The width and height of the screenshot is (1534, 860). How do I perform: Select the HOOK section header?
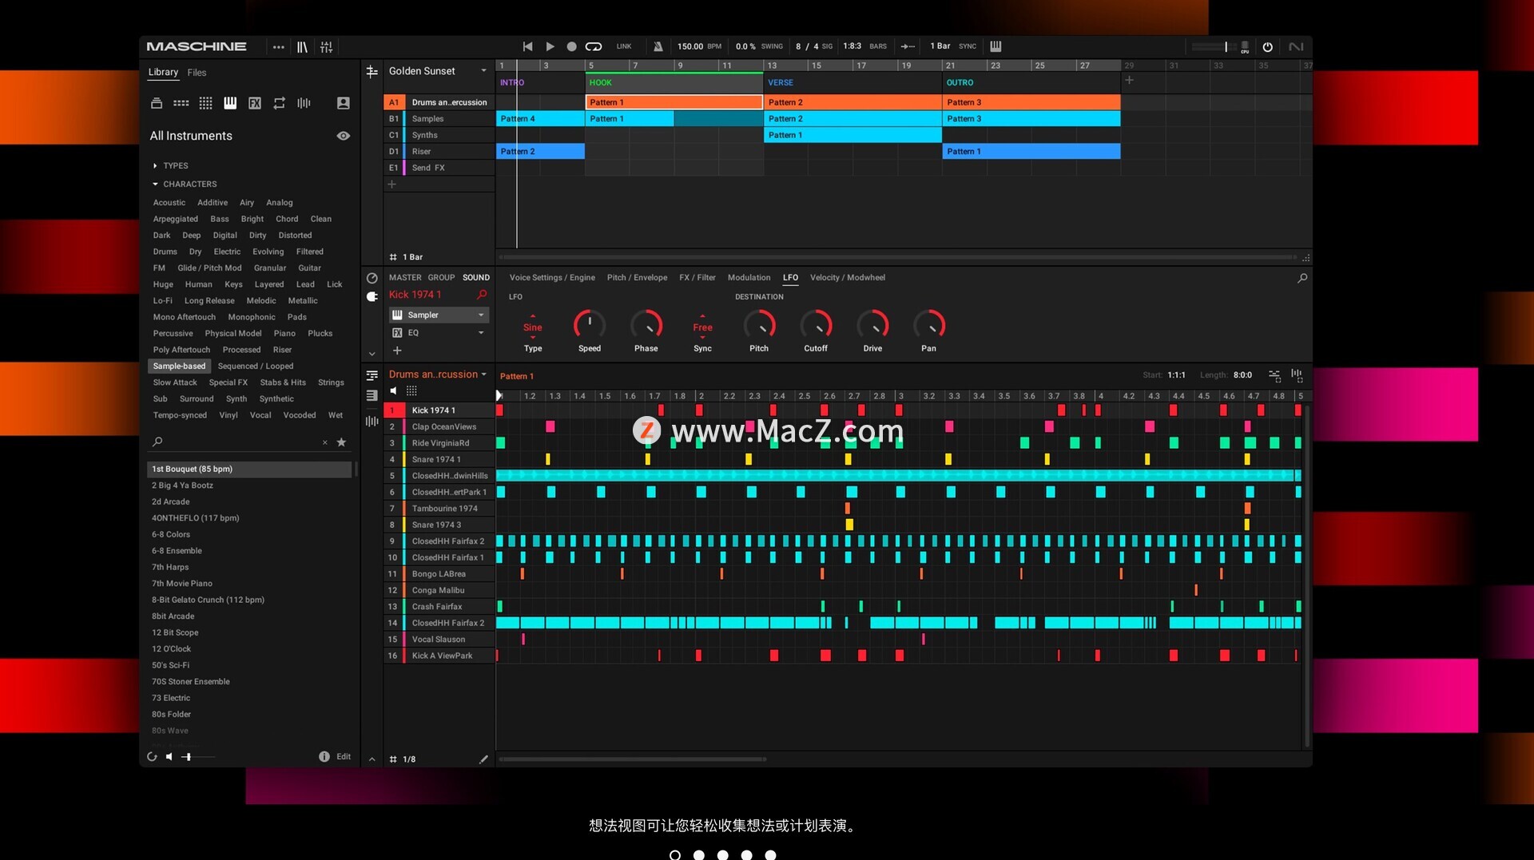click(674, 82)
